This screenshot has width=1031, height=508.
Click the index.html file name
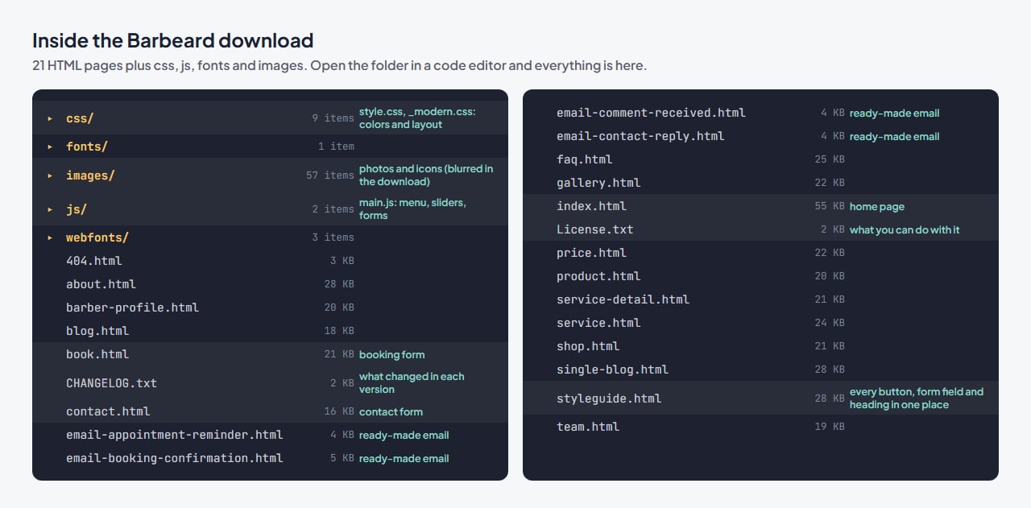click(591, 206)
